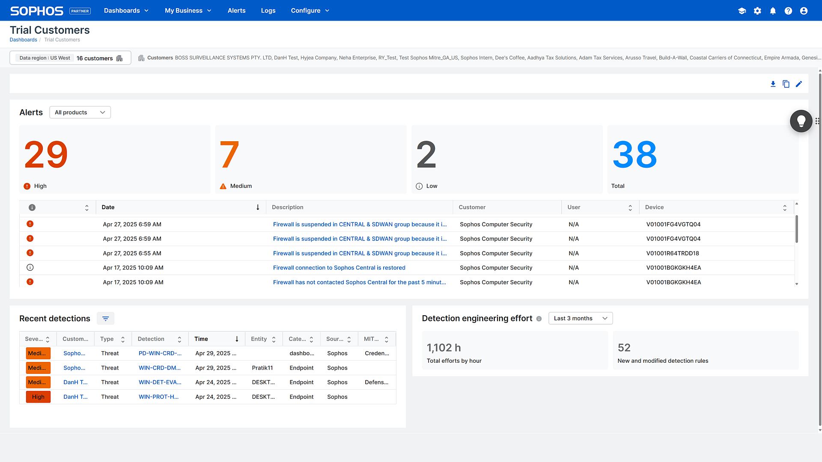Select the Logs menu item
The width and height of the screenshot is (822, 462).
(268, 10)
